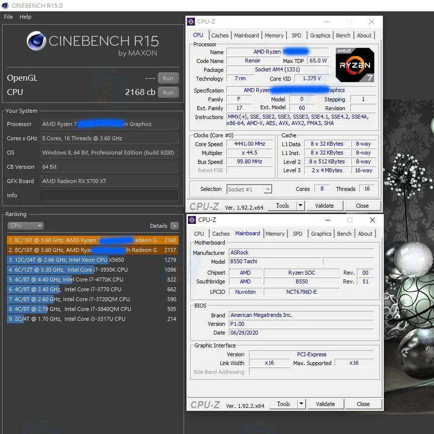Select the Core i7-4770K ranking row
Viewport: 434px width, 434px height.
point(93,279)
